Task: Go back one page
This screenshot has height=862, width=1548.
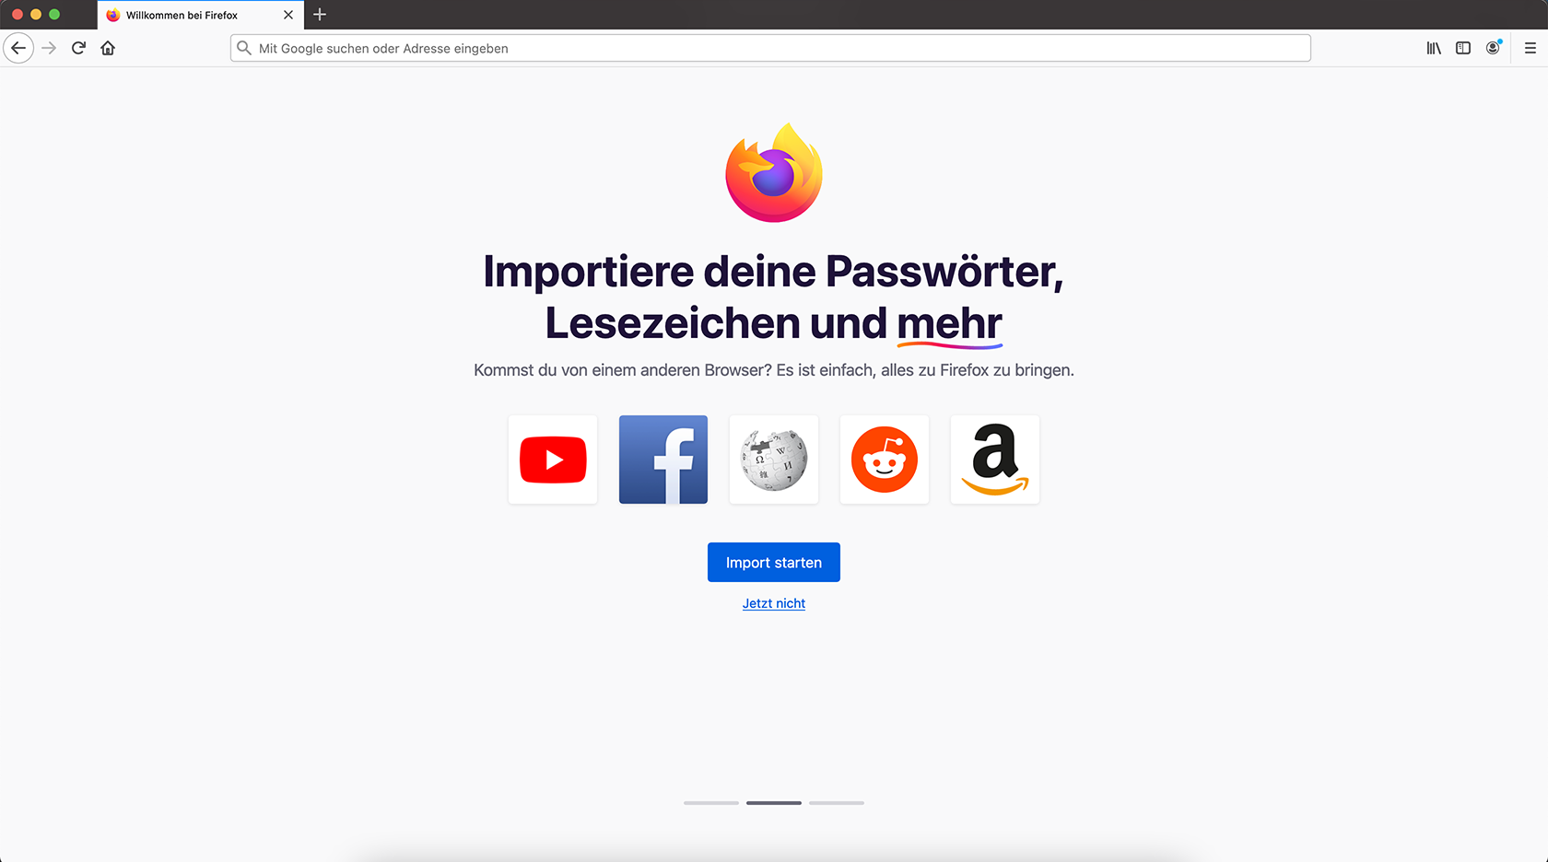Action: [x=18, y=48]
